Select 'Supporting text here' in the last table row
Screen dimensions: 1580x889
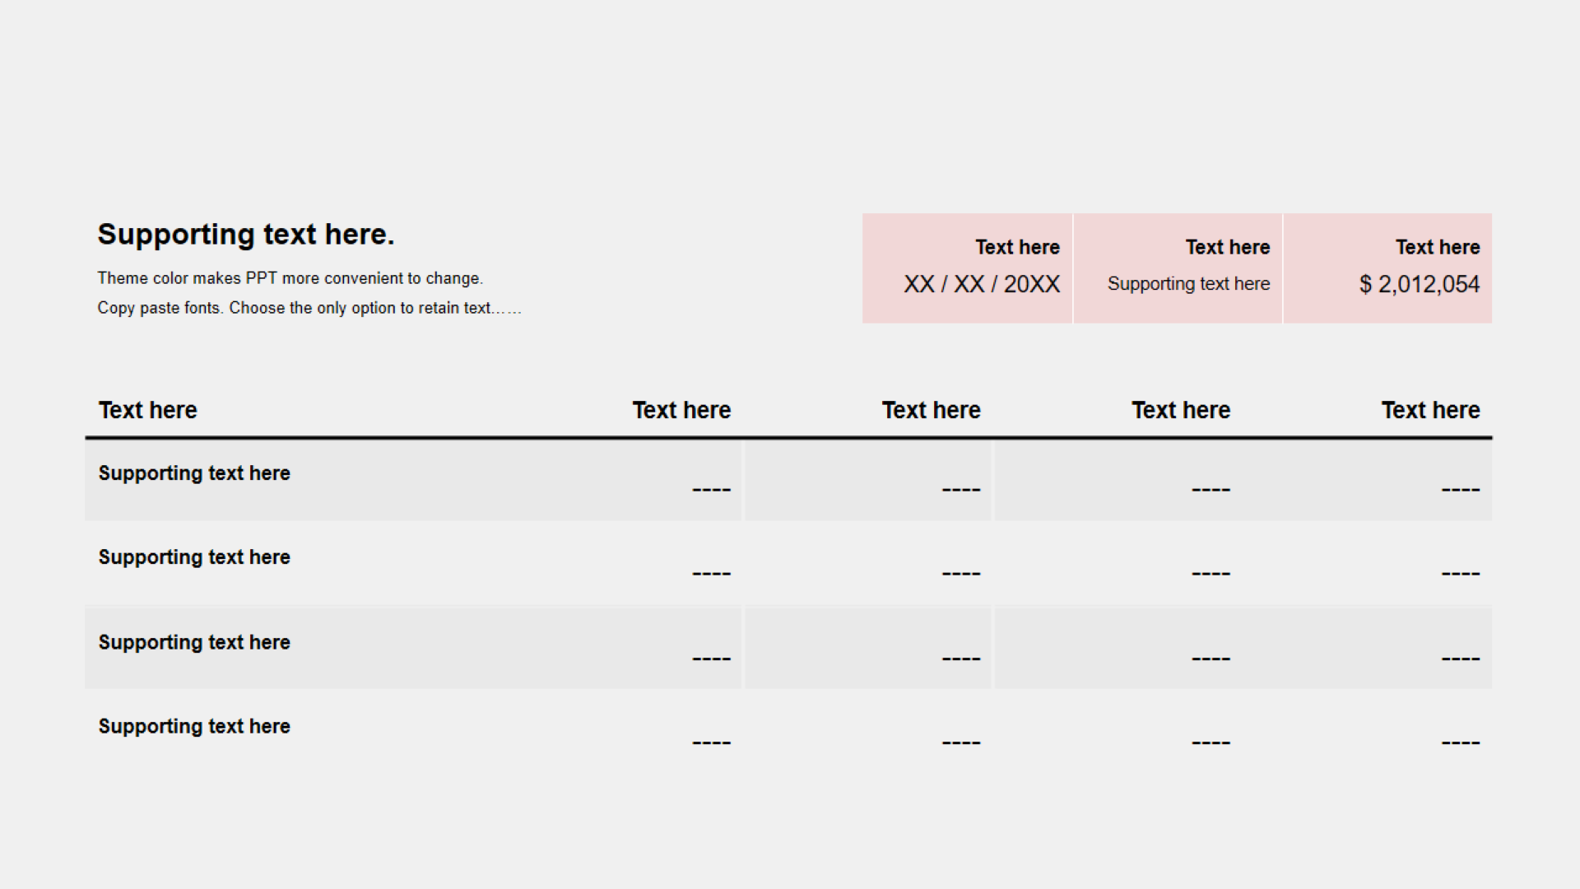(x=194, y=726)
